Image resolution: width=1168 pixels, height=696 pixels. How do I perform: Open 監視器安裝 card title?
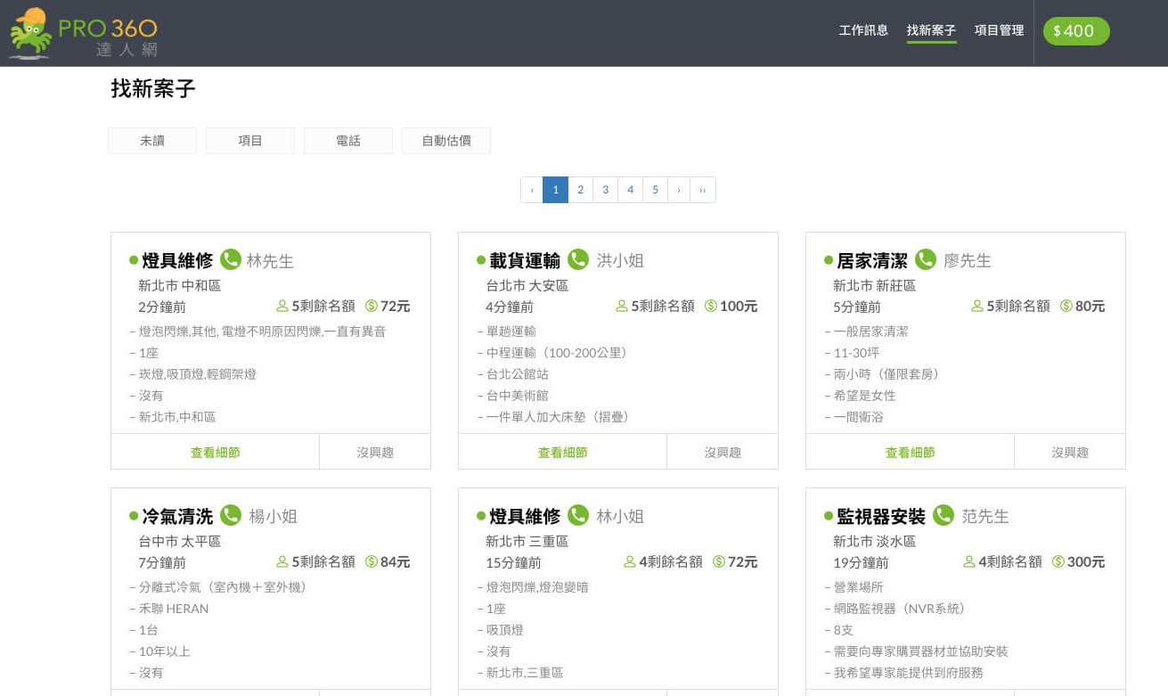[881, 516]
